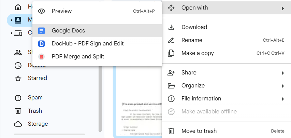Image resolution: width=291 pixels, height=138 pixels.
Task: Click the Home house icon in sidebar
Action: click(x=18, y=7)
